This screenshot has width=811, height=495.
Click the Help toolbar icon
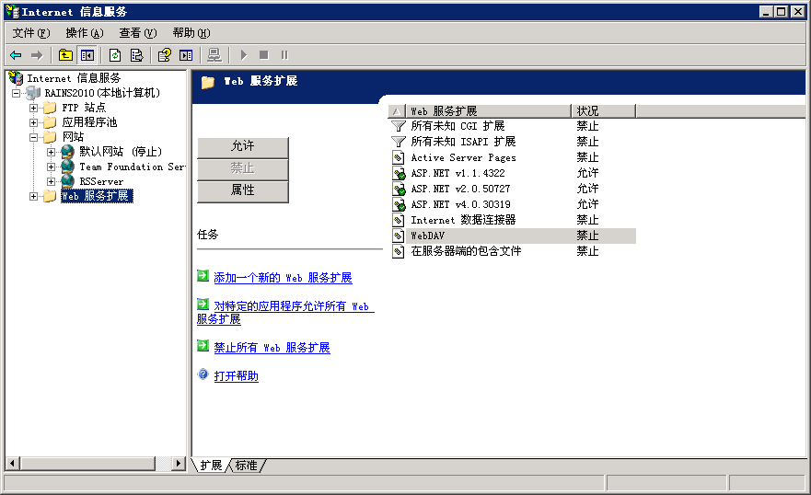coord(165,55)
